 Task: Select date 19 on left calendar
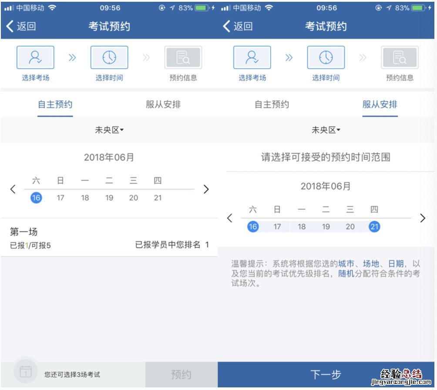109,198
